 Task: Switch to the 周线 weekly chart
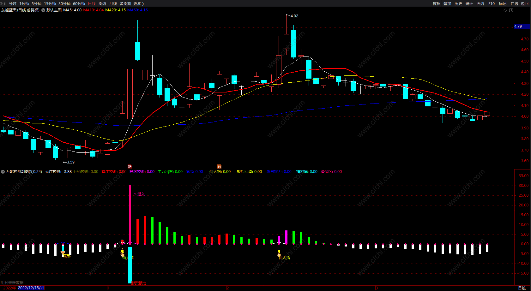(102, 4)
